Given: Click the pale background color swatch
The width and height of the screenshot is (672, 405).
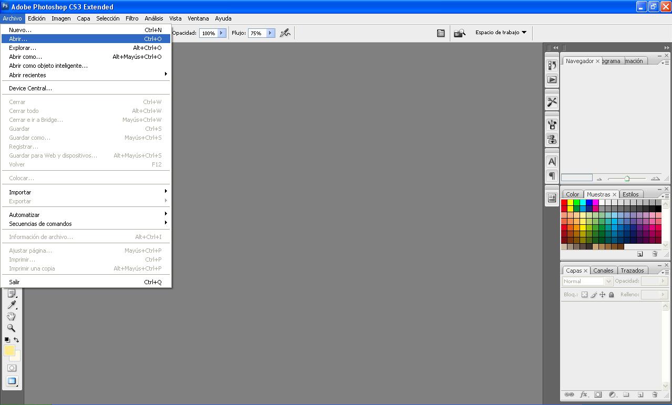Looking at the screenshot, I should pyautogui.click(x=17, y=357).
